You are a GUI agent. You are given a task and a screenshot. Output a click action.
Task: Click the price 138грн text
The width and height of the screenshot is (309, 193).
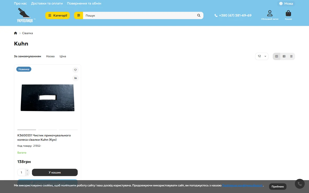point(24,162)
